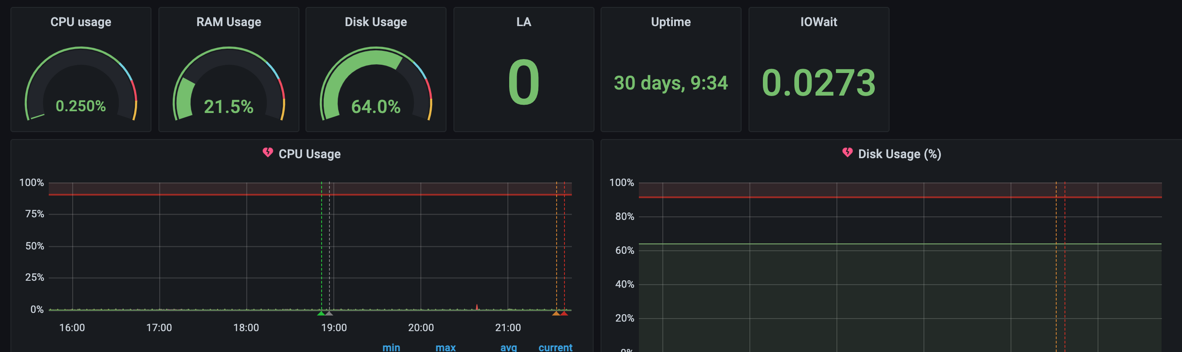Viewport: 1182px width, 352px height.
Task: Click the 80% label on Disk Usage axis
Action: 625,216
